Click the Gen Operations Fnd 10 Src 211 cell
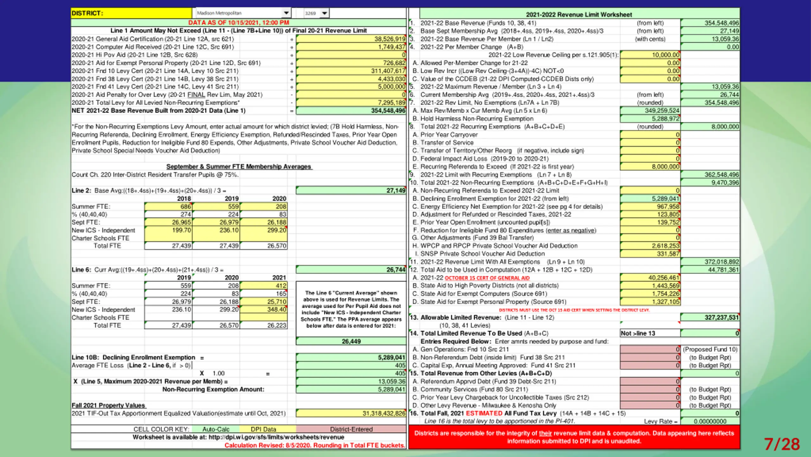The height and width of the screenshot is (457, 811). point(650,349)
